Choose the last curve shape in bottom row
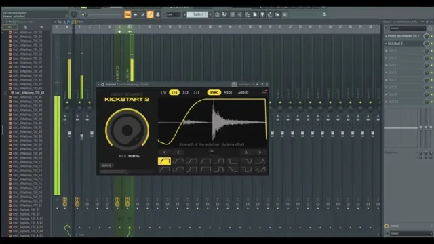The height and width of the screenshot is (244, 434). (x=260, y=169)
